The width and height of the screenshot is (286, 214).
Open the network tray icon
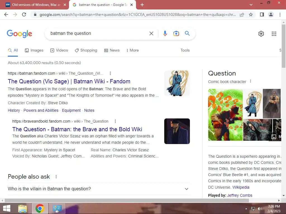coord(253,209)
